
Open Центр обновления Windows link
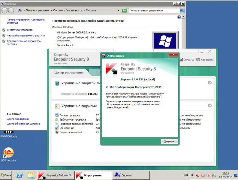click(23, 124)
